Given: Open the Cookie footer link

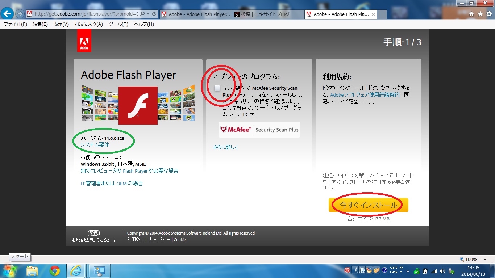Looking at the screenshot, I should pos(180,240).
